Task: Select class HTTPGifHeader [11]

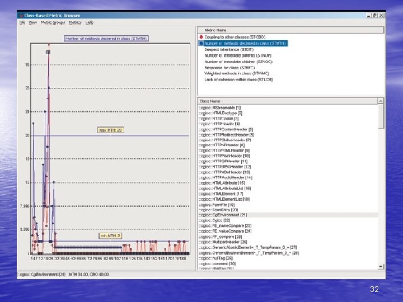Action: point(223,161)
